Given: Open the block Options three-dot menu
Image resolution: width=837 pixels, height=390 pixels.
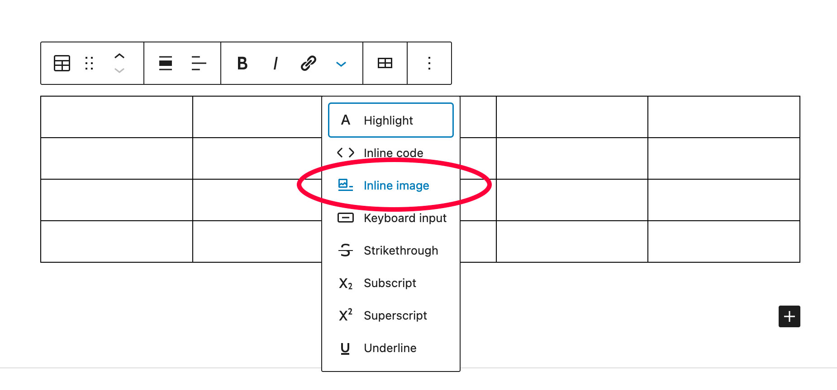Looking at the screenshot, I should 429,63.
